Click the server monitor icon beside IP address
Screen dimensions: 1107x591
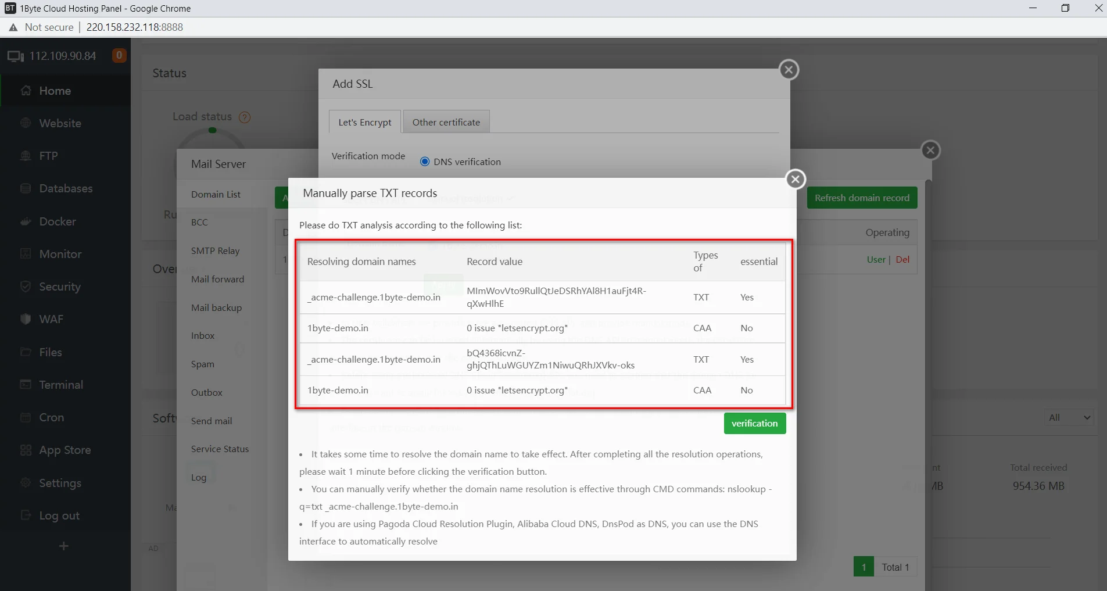point(16,56)
